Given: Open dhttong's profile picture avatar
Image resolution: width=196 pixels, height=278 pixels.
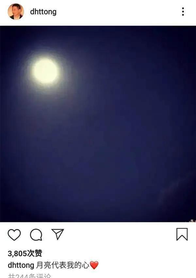Looking at the screenshot, I should pos(16,11).
